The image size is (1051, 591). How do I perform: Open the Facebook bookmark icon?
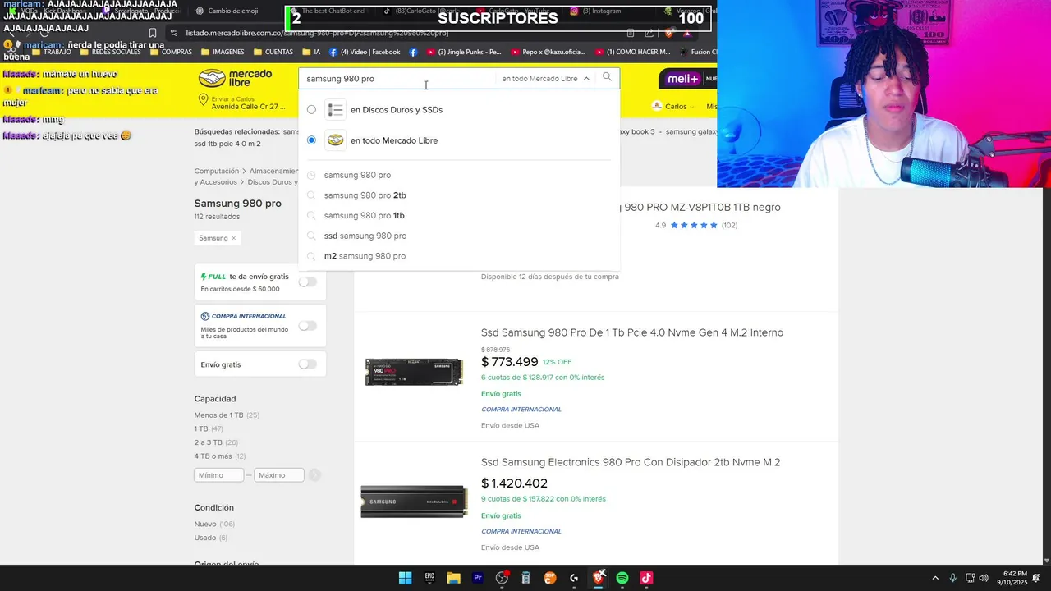(413, 52)
